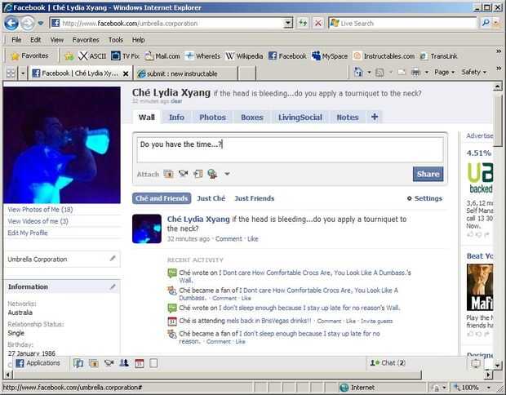The width and height of the screenshot is (506, 395).
Task: Open View Photos of Me (18)
Action: tap(40, 210)
